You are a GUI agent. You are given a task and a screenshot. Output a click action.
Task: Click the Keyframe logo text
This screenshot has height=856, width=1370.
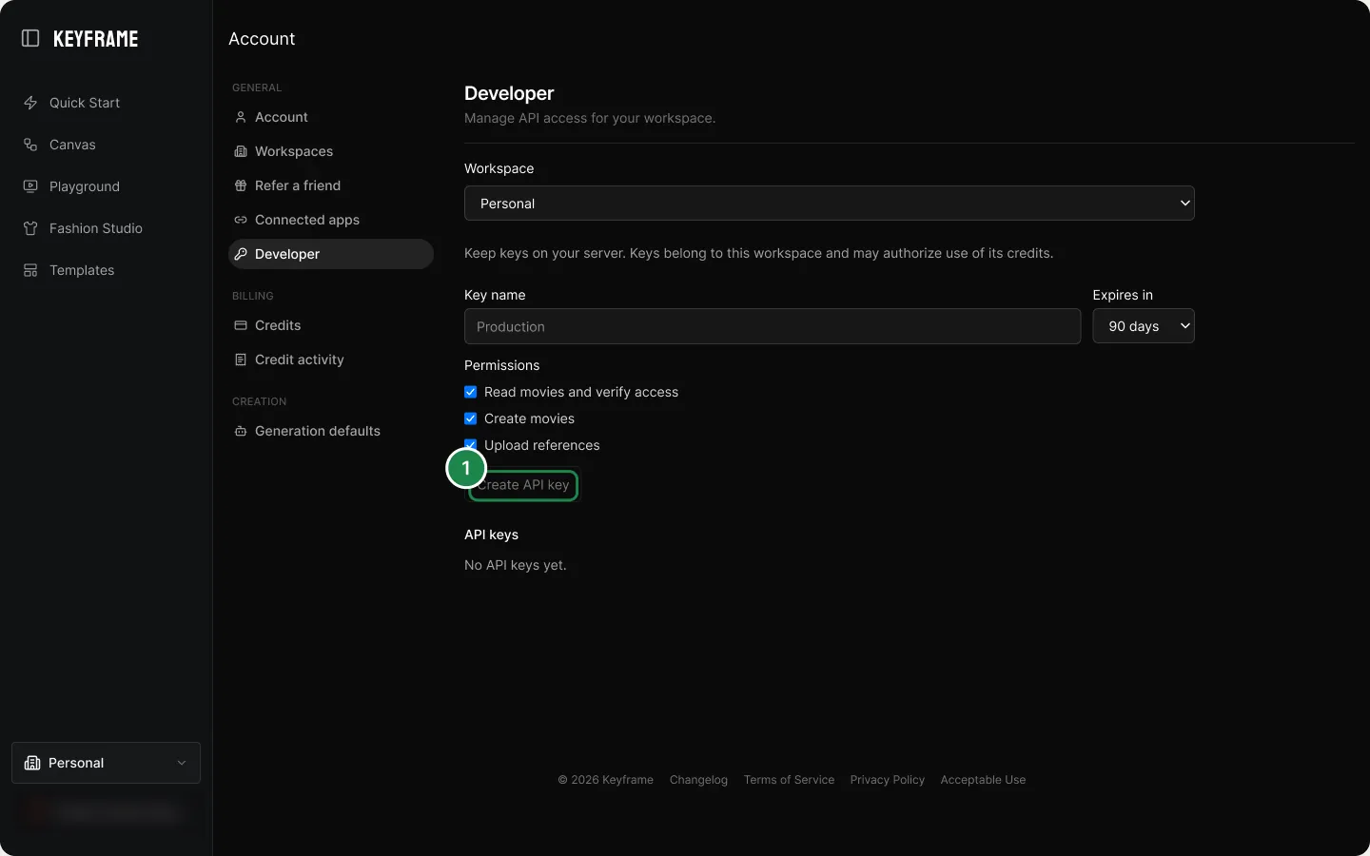click(x=95, y=39)
